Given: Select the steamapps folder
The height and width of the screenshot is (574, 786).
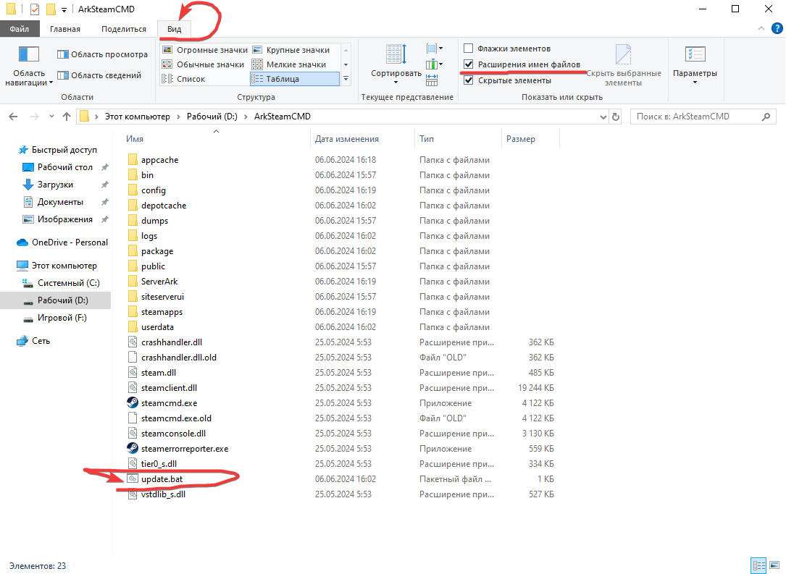Looking at the screenshot, I should click(162, 312).
